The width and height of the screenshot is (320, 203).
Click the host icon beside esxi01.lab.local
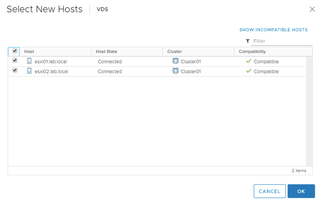pos(29,61)
